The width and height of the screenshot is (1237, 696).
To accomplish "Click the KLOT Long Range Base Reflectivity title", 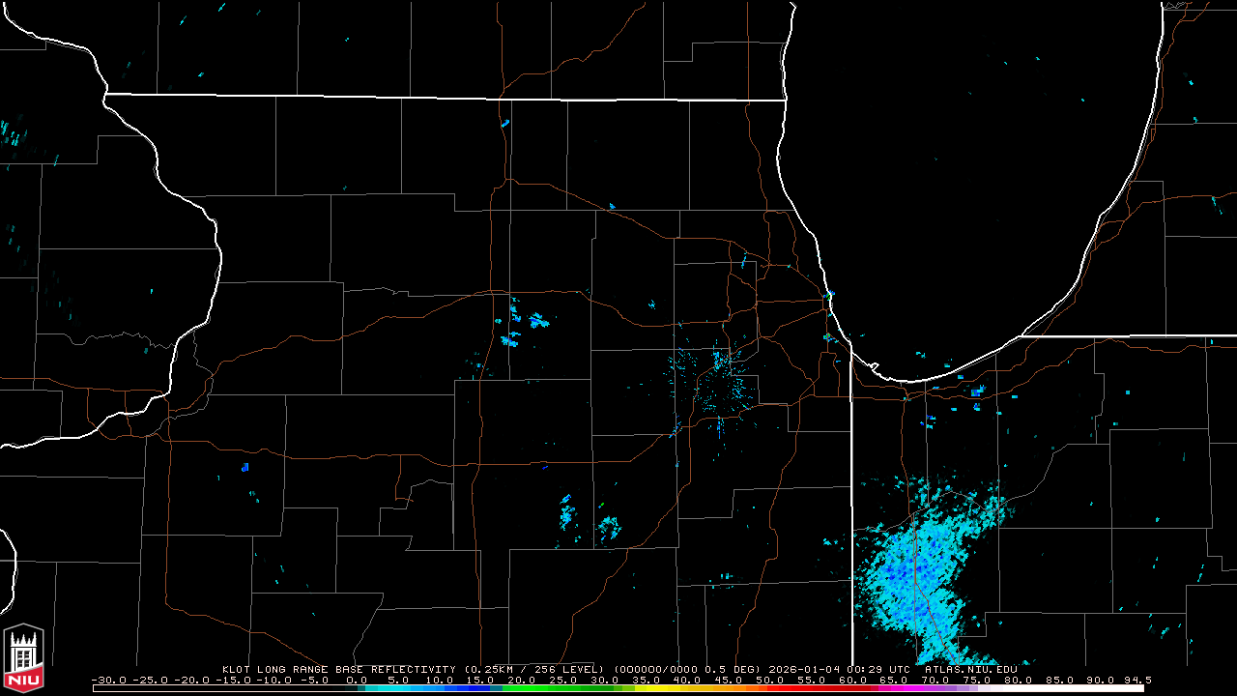I will [x=338, y=669].
